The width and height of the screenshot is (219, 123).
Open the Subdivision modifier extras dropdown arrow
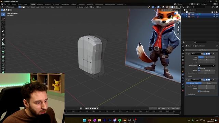coord(211,80)
